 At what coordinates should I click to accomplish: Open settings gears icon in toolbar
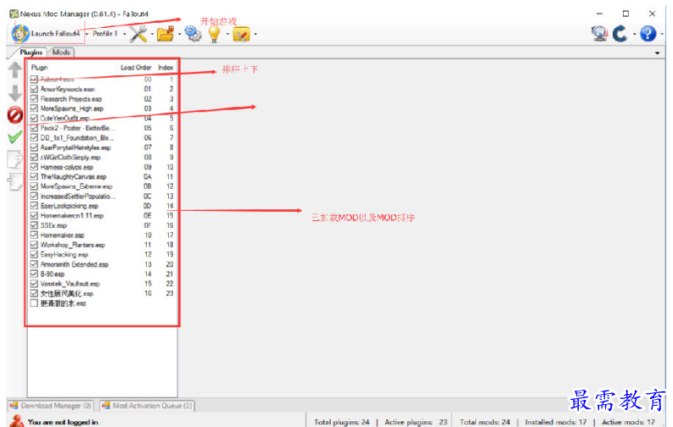[x=193, y=33]
